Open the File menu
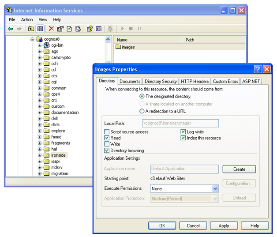The height and width of the screenshot is (237, 277). pos(12,19)
